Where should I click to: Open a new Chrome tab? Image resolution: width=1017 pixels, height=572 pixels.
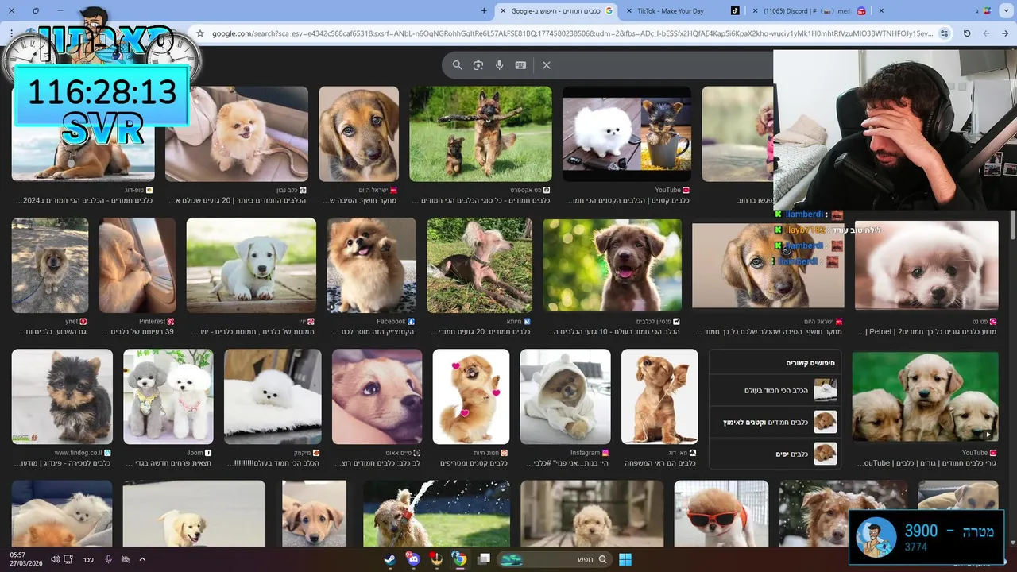coord(484,10)
